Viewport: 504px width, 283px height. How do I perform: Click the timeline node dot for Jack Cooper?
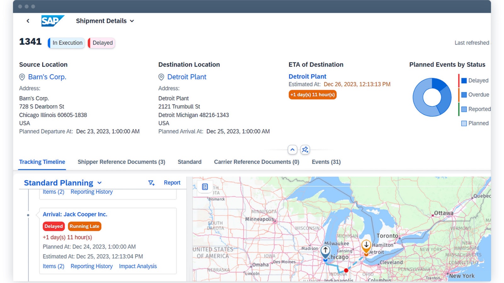tap(28, 215)
